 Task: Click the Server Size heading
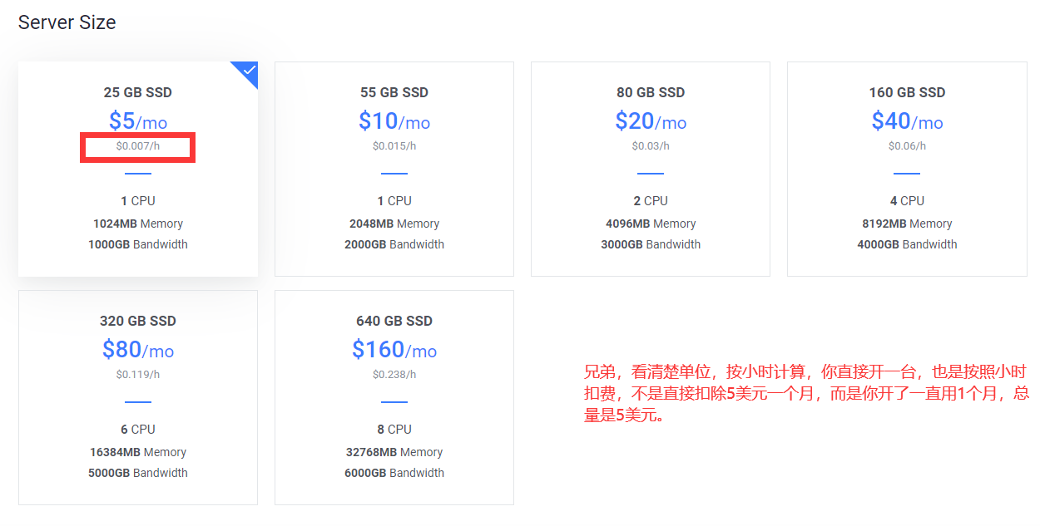(67, 22)
